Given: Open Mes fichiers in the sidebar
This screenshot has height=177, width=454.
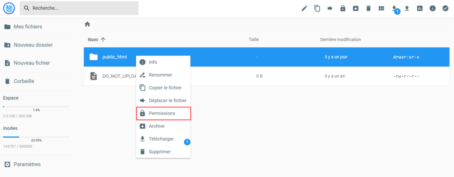Looking at the screenshot, I should coord(27,27).
